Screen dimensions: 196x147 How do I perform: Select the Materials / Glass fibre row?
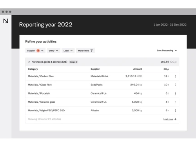tap(102, 85)
